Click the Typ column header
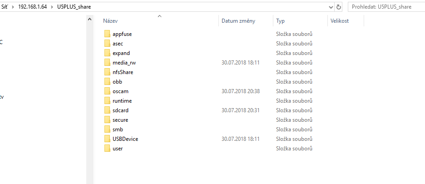425x184 pixels. [x=281, y=21]
